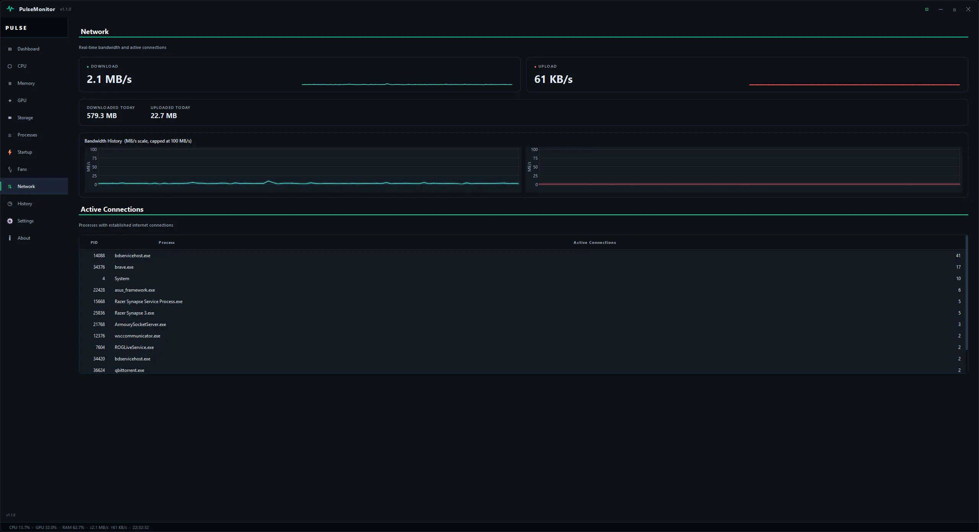Image resolution: width=979 pixels, height=532 pixels.
Task: Click the About info icon
Action: coord(10,238)
